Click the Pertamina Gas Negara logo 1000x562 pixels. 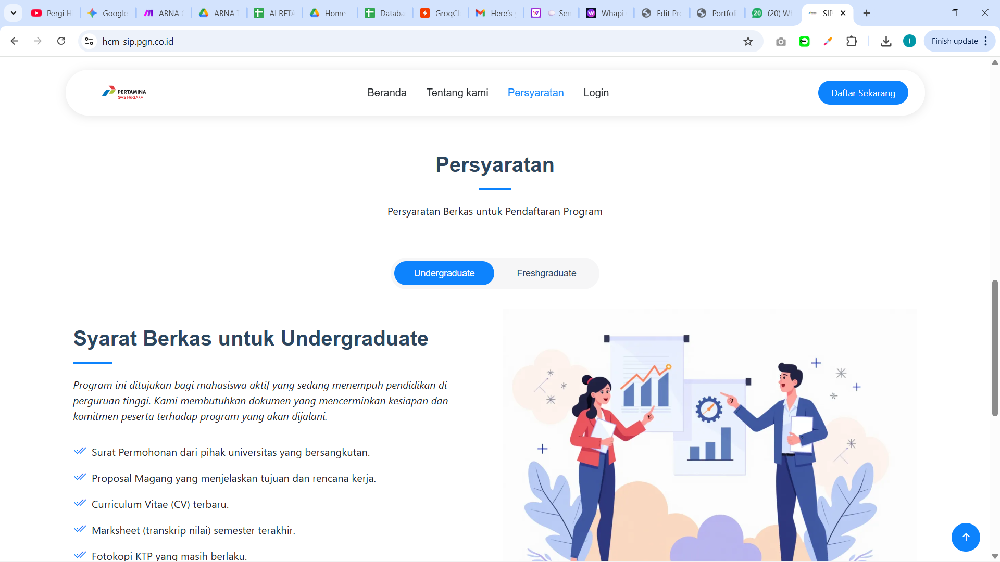(x=124, y=93)
